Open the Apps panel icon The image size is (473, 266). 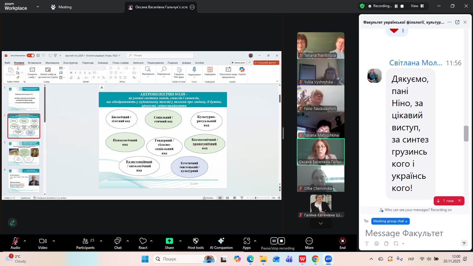click(247, 241)
